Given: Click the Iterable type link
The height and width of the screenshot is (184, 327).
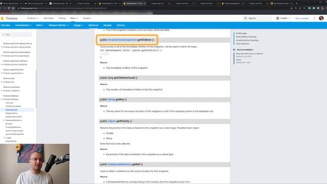Looking at the screenshot, I should 112,40.
